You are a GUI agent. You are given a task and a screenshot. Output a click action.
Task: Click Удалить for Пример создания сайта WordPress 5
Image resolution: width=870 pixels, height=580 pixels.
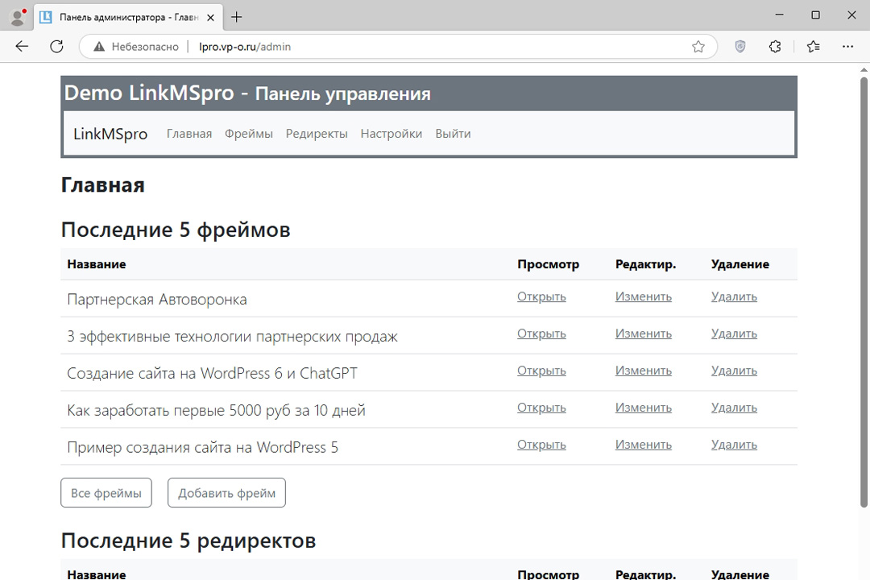click(734, 445)
